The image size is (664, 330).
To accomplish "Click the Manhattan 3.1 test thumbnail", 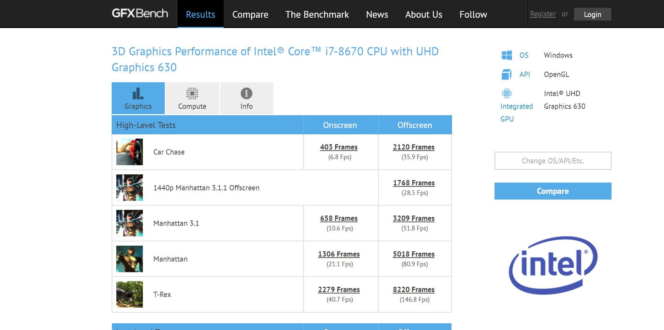I will 130,223.
